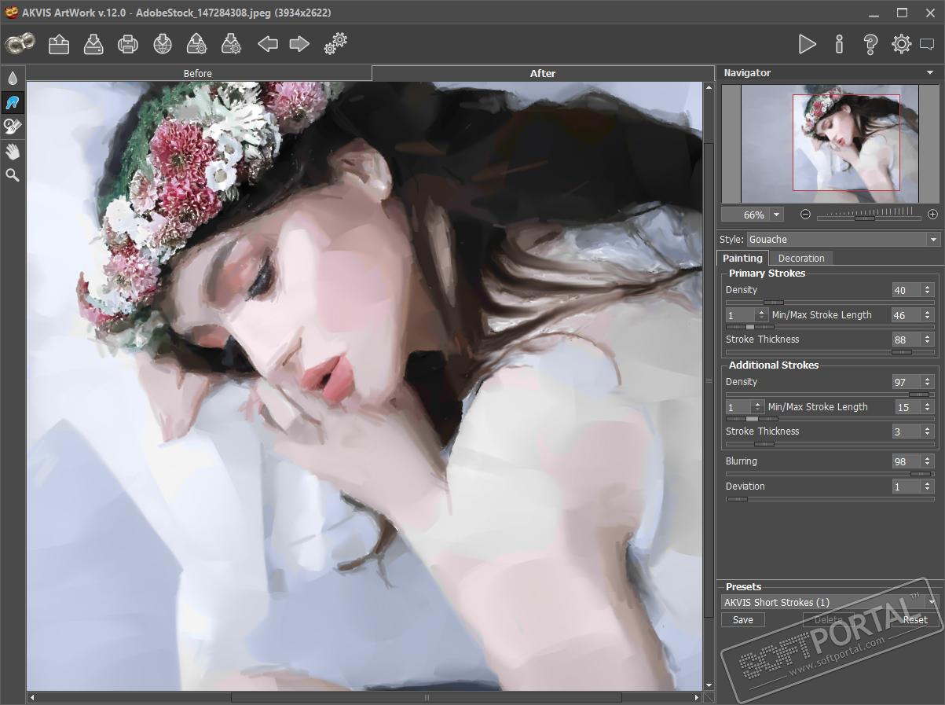
Task: Run processing with the play button
Action: (807, 44)
